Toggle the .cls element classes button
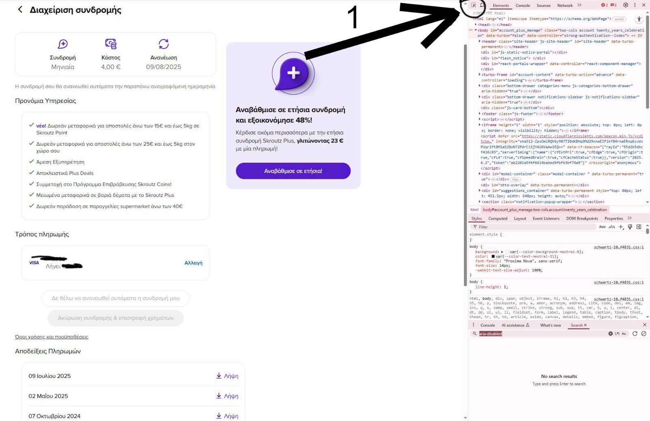Image resolution: width=650 pixels, height=421 pixels. [611, 227]
